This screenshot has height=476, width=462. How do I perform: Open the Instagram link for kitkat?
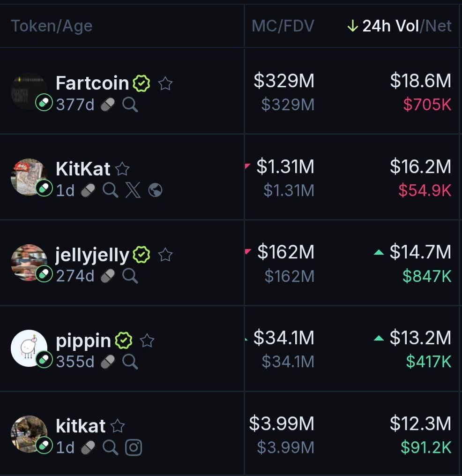(134, 447)
